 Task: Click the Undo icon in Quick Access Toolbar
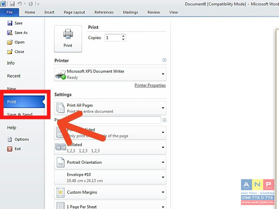(x=20, y=4)
